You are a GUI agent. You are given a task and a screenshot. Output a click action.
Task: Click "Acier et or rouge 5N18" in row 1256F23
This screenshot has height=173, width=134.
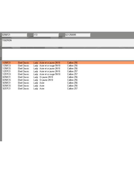point(50,66)
